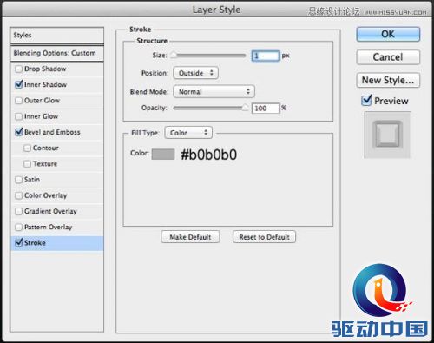This screenshot has height=343, width=434.
Task: Click the Reset to Default button
Action: click(x=264, y=237)
